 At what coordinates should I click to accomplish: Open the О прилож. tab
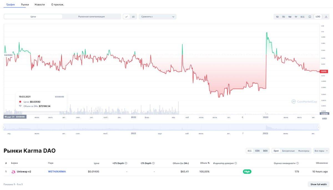58,5
